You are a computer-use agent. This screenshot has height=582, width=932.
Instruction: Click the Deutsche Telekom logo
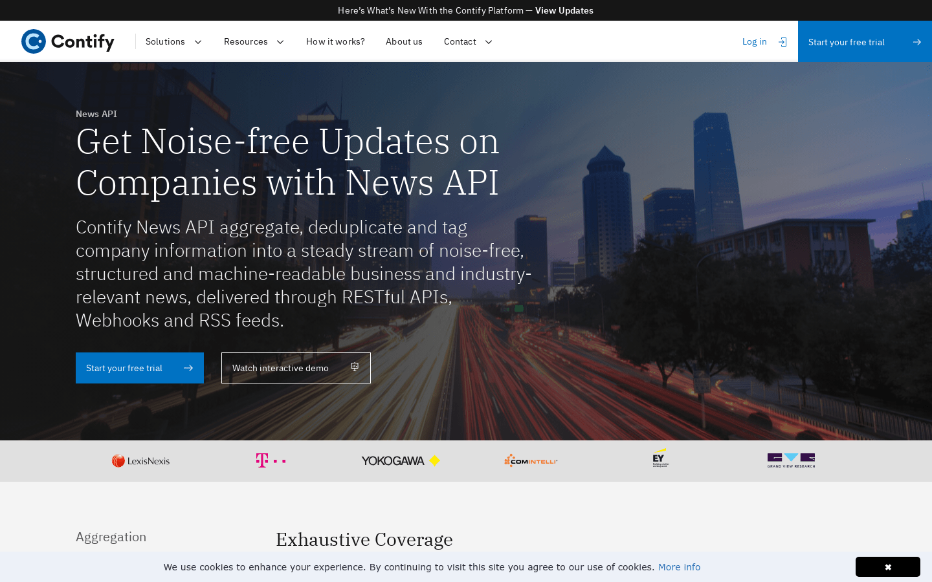(271, 460)
